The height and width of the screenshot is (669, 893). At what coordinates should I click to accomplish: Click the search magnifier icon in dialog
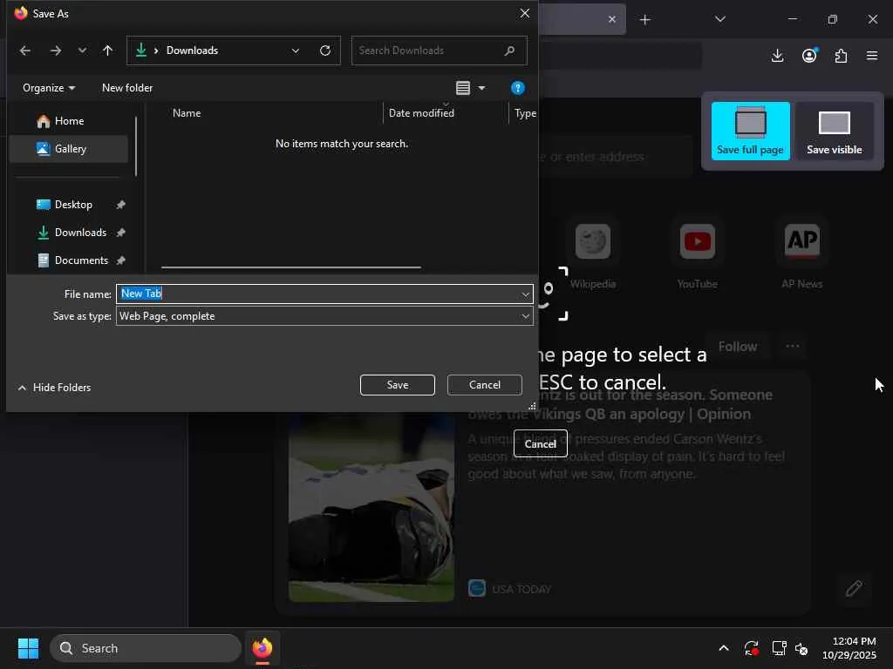(509, 51)
